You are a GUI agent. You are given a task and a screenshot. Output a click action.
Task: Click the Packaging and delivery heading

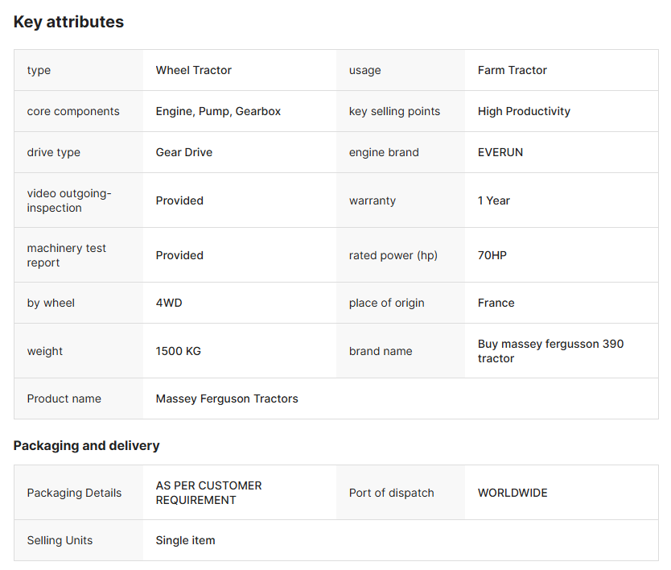tap(86, 446)
